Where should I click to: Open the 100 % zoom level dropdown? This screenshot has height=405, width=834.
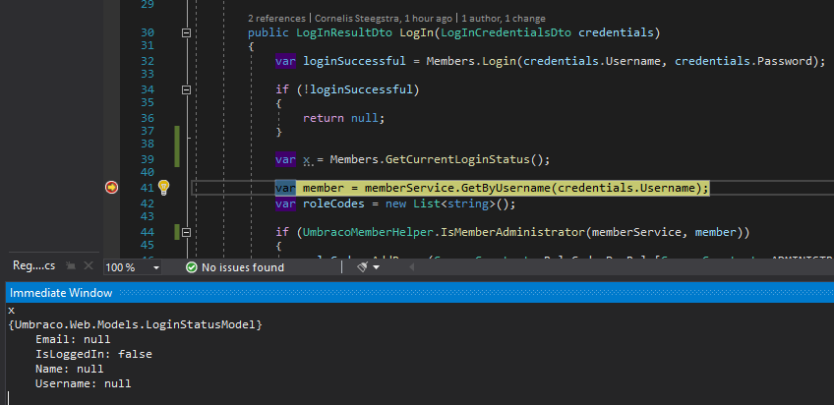tap(155, 267)
